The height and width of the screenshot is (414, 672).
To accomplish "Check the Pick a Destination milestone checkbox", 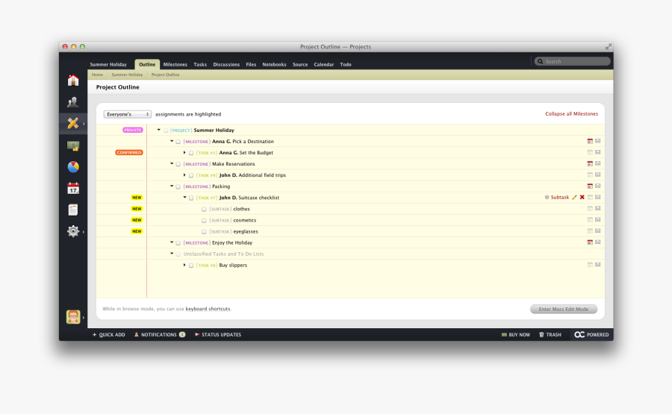I will pyautogui.click(x=178, y=142).
